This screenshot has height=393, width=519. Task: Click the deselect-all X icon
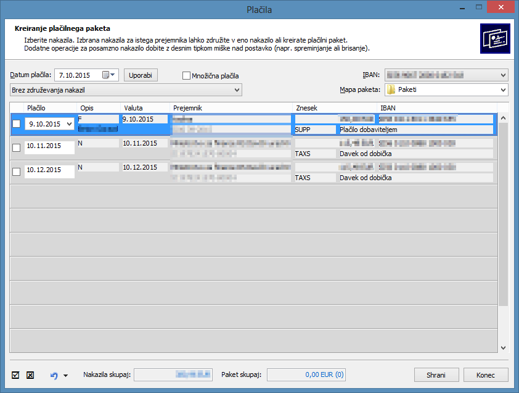pos(30,374)
